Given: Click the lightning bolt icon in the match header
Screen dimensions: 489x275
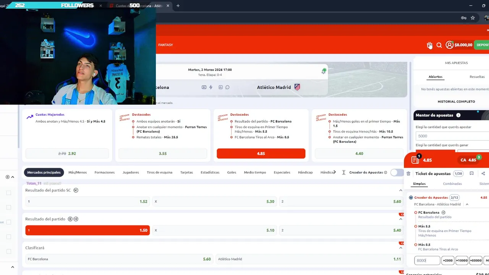Looking at the screenshot, I should tap(211, 87).
